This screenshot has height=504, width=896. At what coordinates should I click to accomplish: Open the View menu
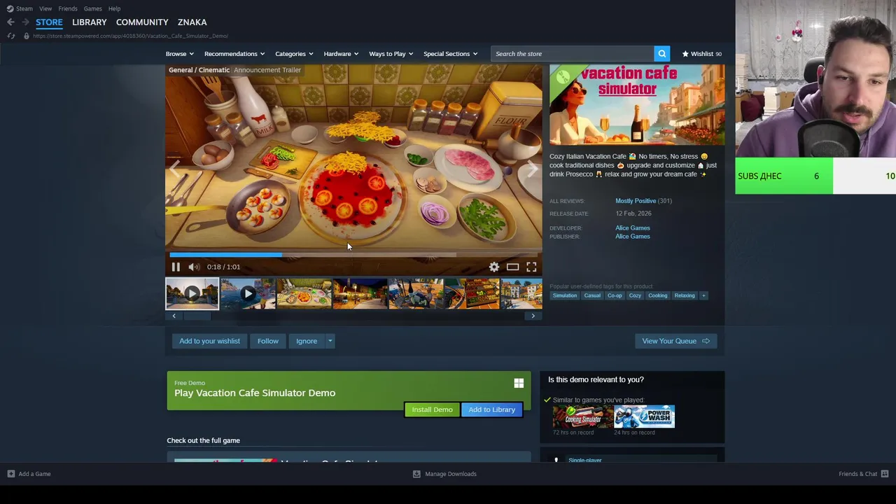pyautogui.click(x=45, y=8)
